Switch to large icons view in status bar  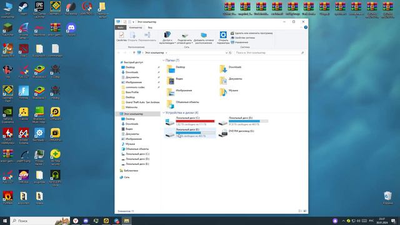(305, 211)
